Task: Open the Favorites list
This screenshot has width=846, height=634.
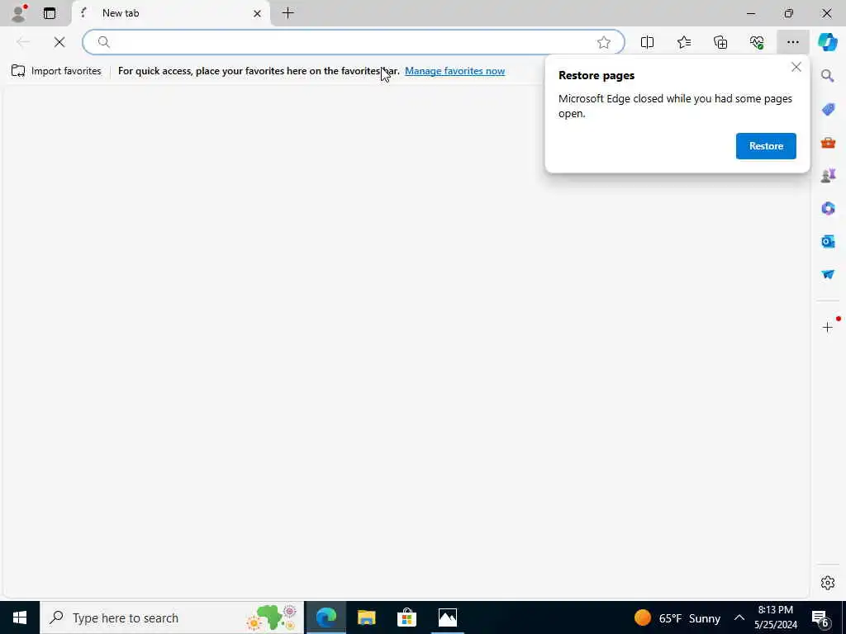Action: 683,42
